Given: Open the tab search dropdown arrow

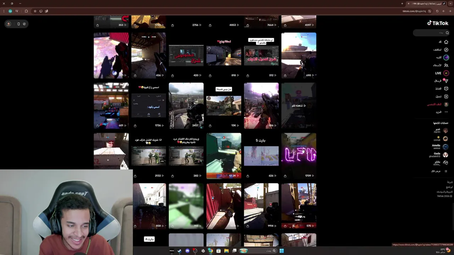Looking at the screenshot, I should [451, 4].
